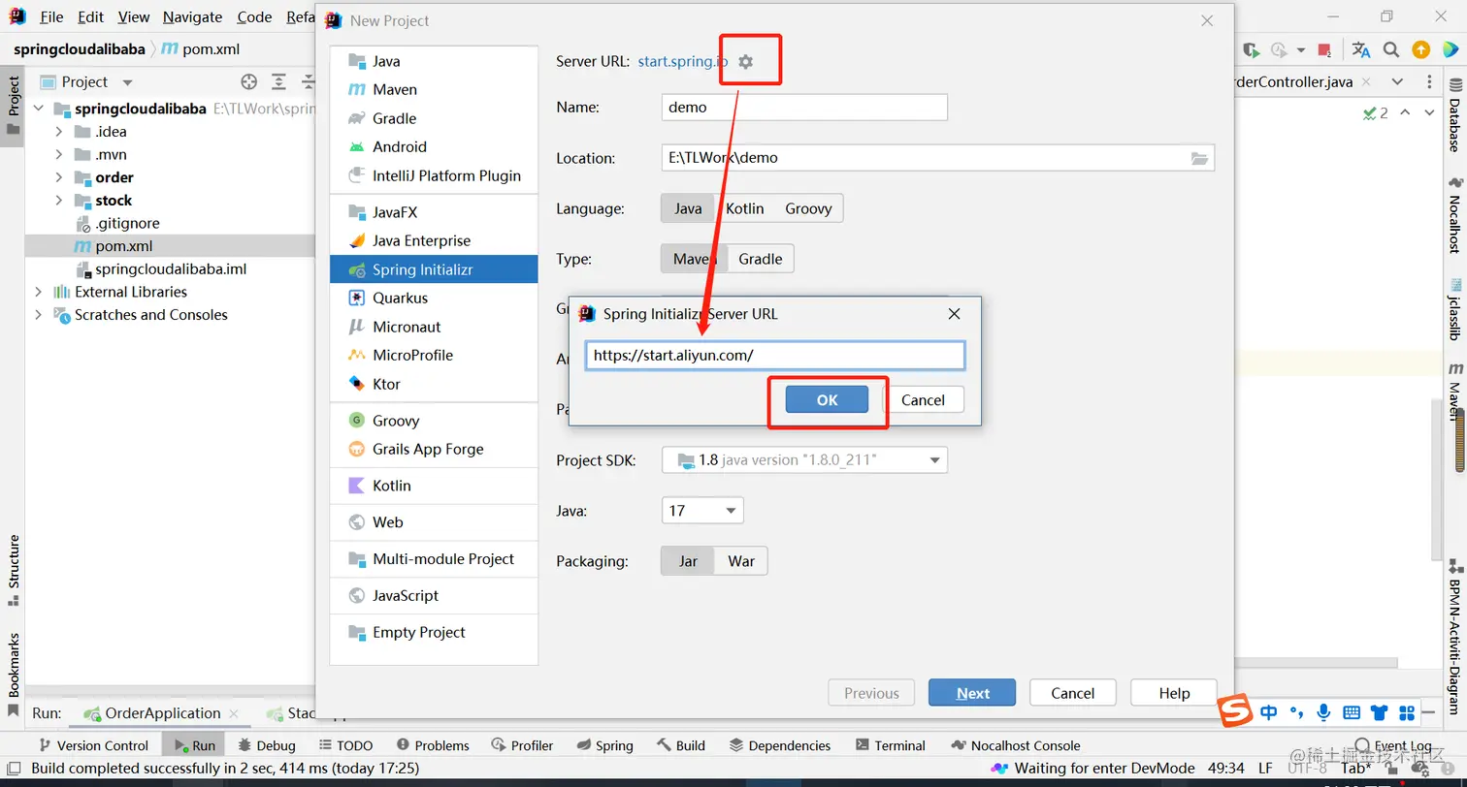Open Edit menu
The height and width of the screenshot is (787, 1467).
91,17
